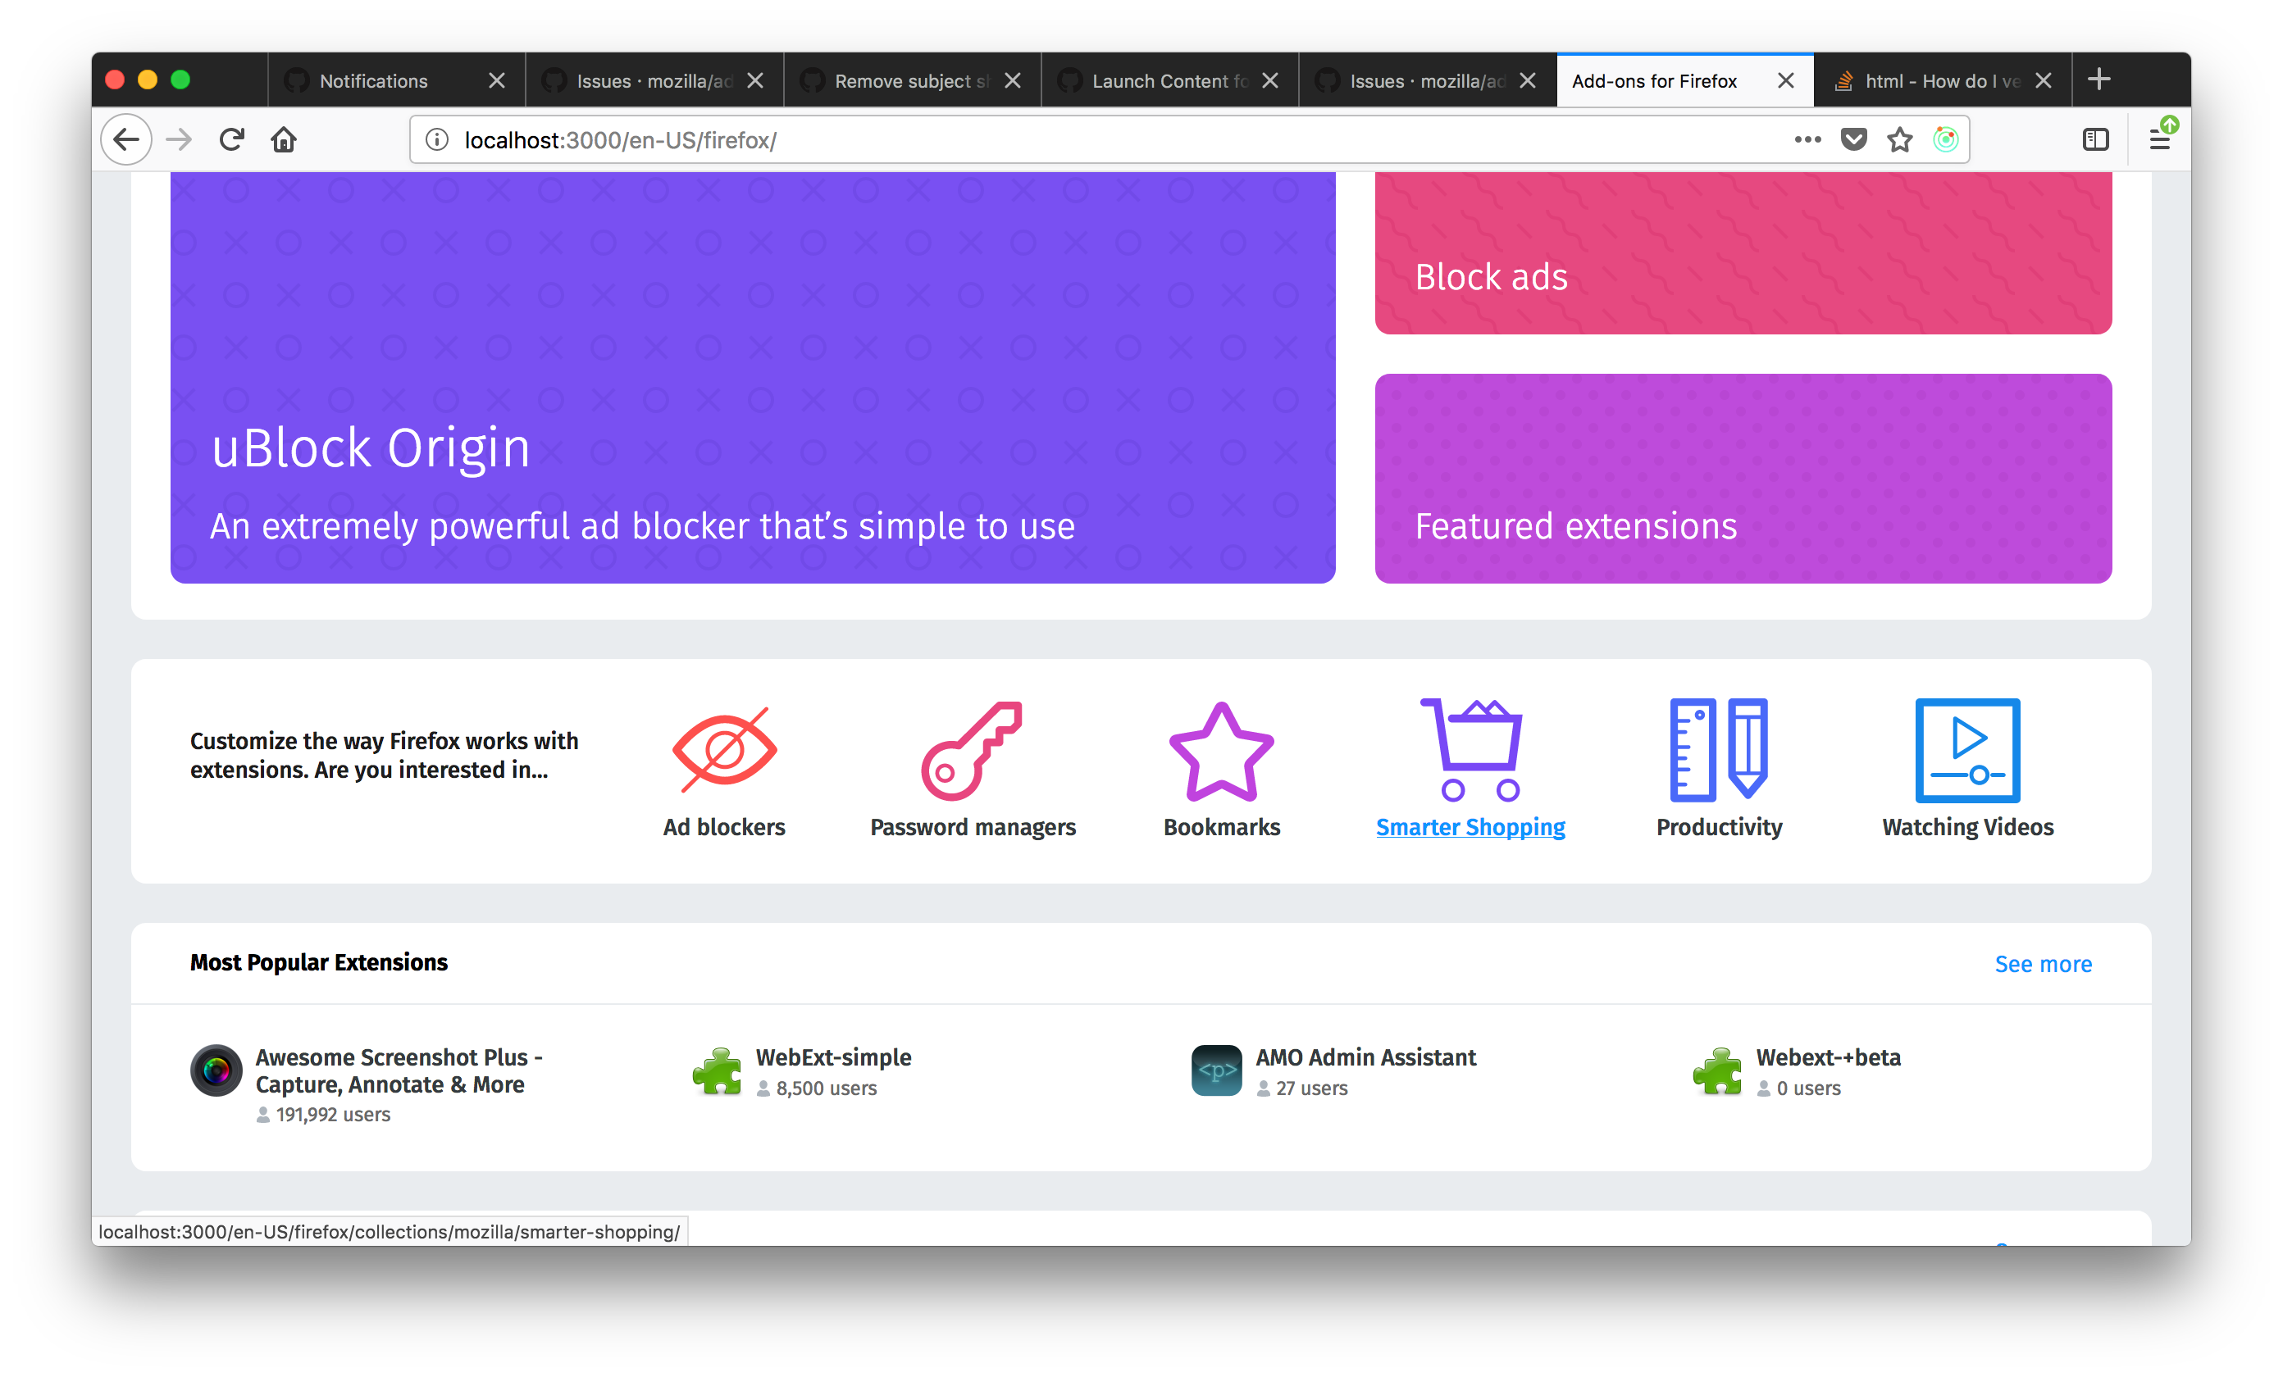Click the Password managers key icon

[972, 749]
